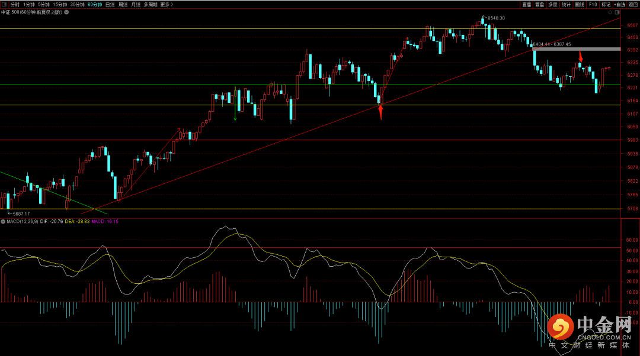This screenshot has width=640, height=356.
Task: Toggle right side panel icon
Action: [x=617, y=12]
